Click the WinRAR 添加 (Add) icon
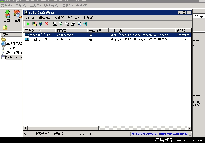This screenshot has height=143, width=205. pos(7,16)
